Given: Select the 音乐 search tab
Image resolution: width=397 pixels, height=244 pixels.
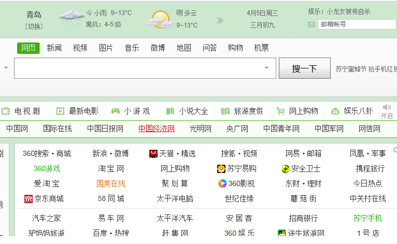Looking at the screenshot, I should coord(132,48).
